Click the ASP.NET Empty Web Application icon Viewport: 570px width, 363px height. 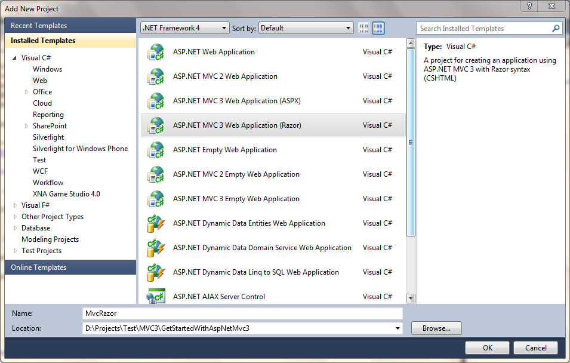156,150
